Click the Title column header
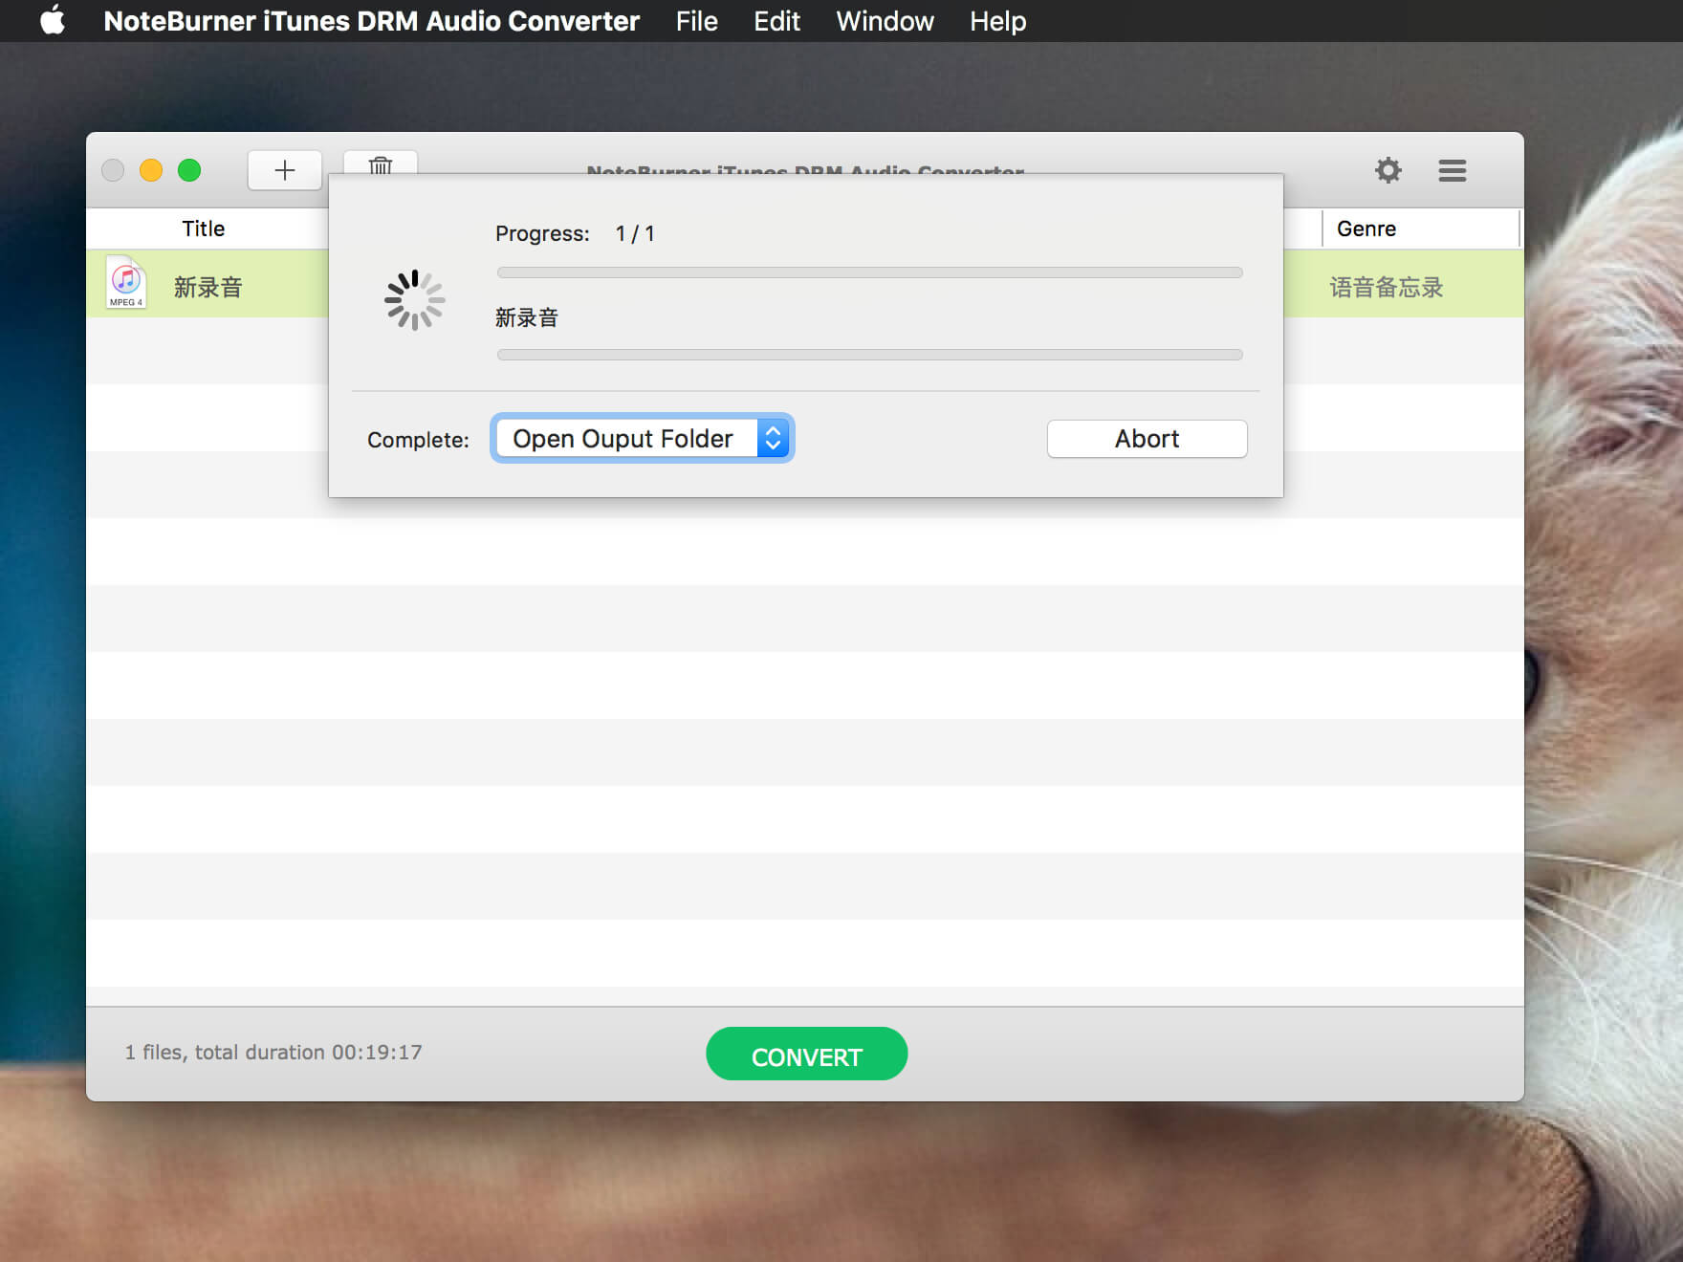The image size is (1683, 1262). (x=204, y=228)
